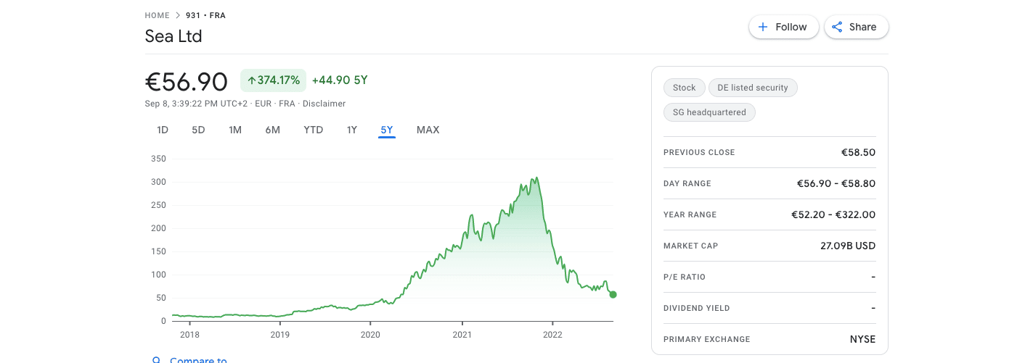Click the Stock tag chip
The image size is (1033, 363).
684,88
